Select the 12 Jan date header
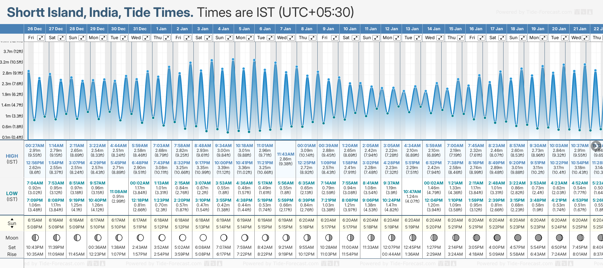Viewport: 603px width, 268px height. (x=391, y=29)
